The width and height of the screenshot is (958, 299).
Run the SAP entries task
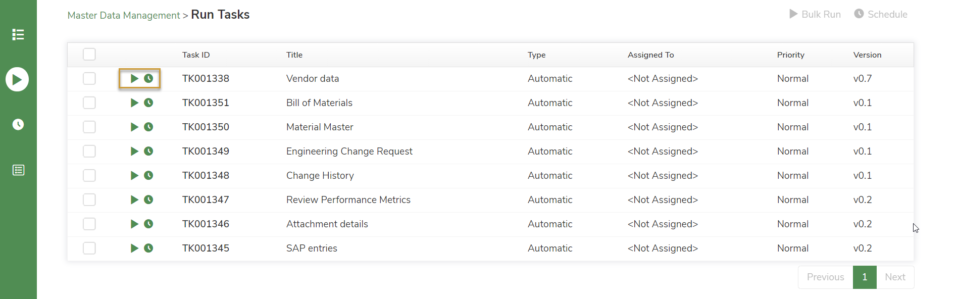[134, 248]
